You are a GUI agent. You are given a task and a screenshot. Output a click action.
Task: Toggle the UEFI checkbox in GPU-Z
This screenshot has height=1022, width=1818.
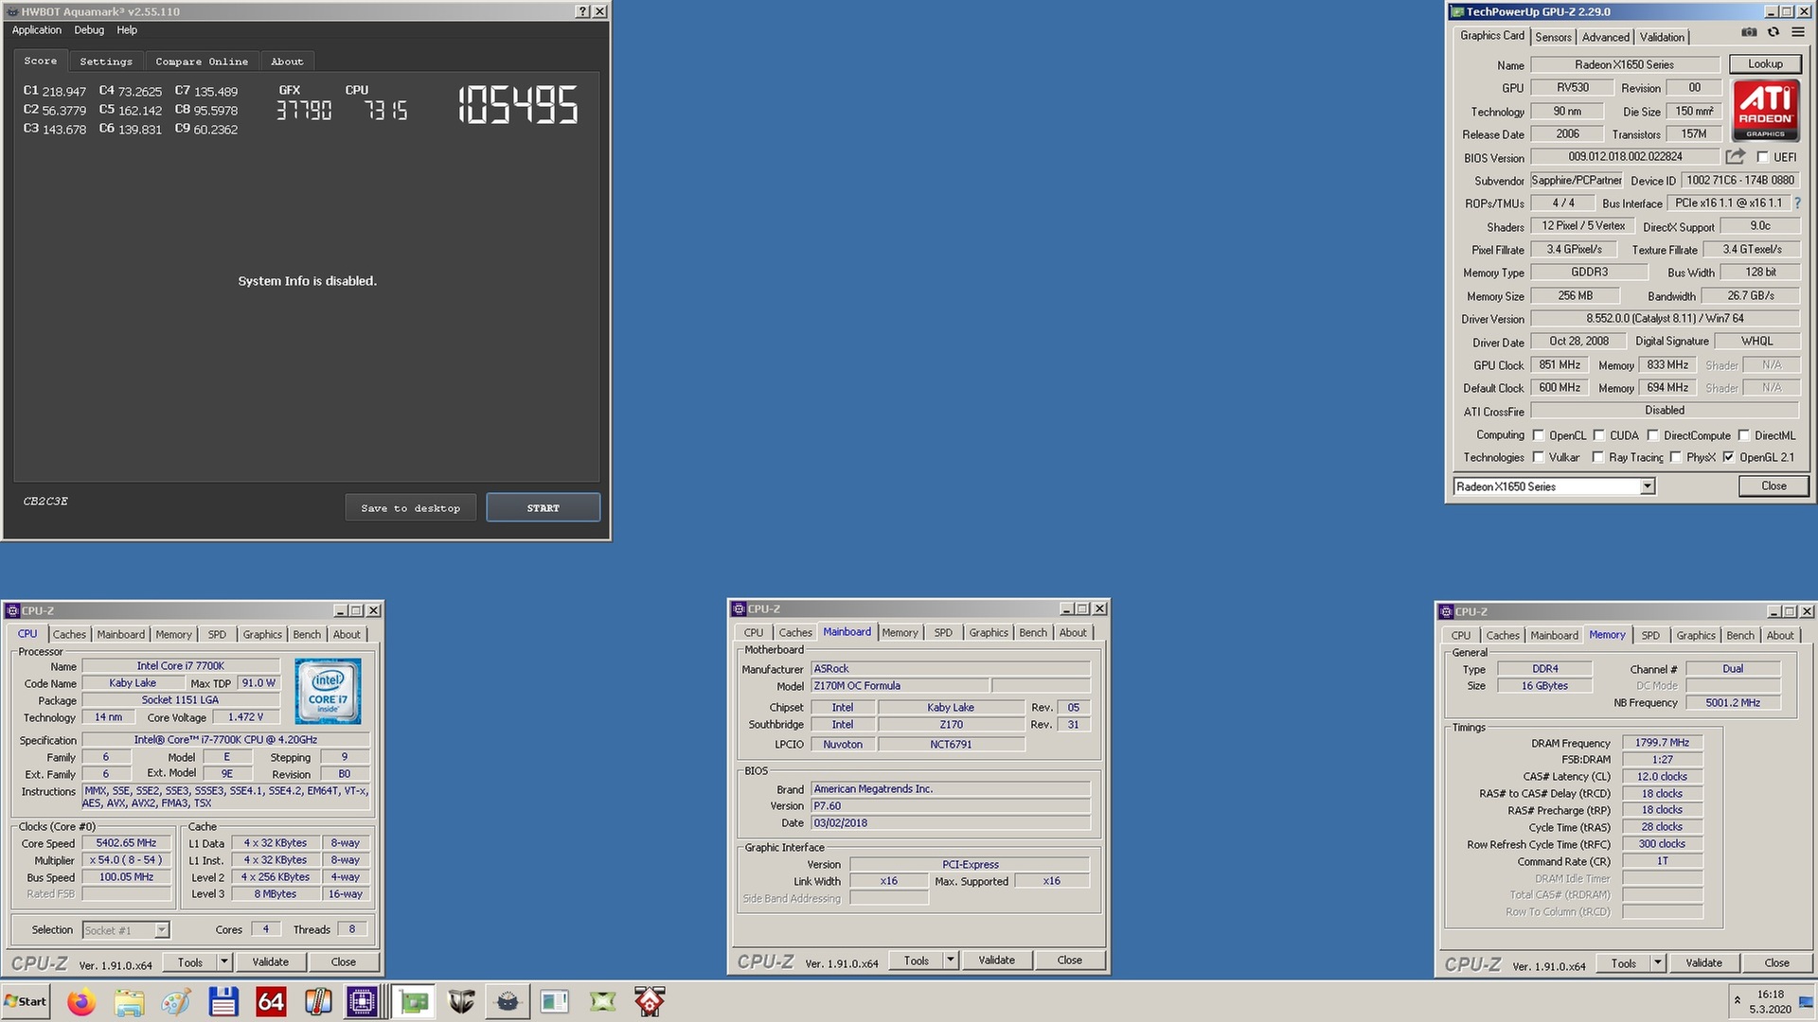pos(1762,157)
